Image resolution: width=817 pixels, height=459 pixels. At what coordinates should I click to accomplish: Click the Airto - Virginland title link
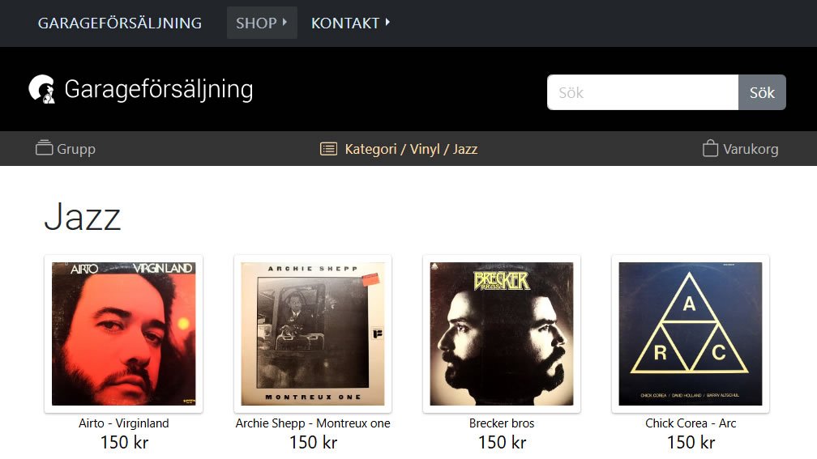(x=123, y=423)
